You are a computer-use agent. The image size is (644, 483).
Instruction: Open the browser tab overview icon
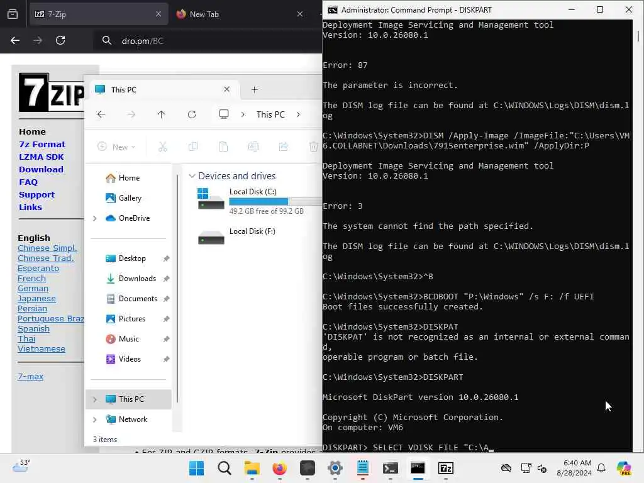tap(13, 14)
